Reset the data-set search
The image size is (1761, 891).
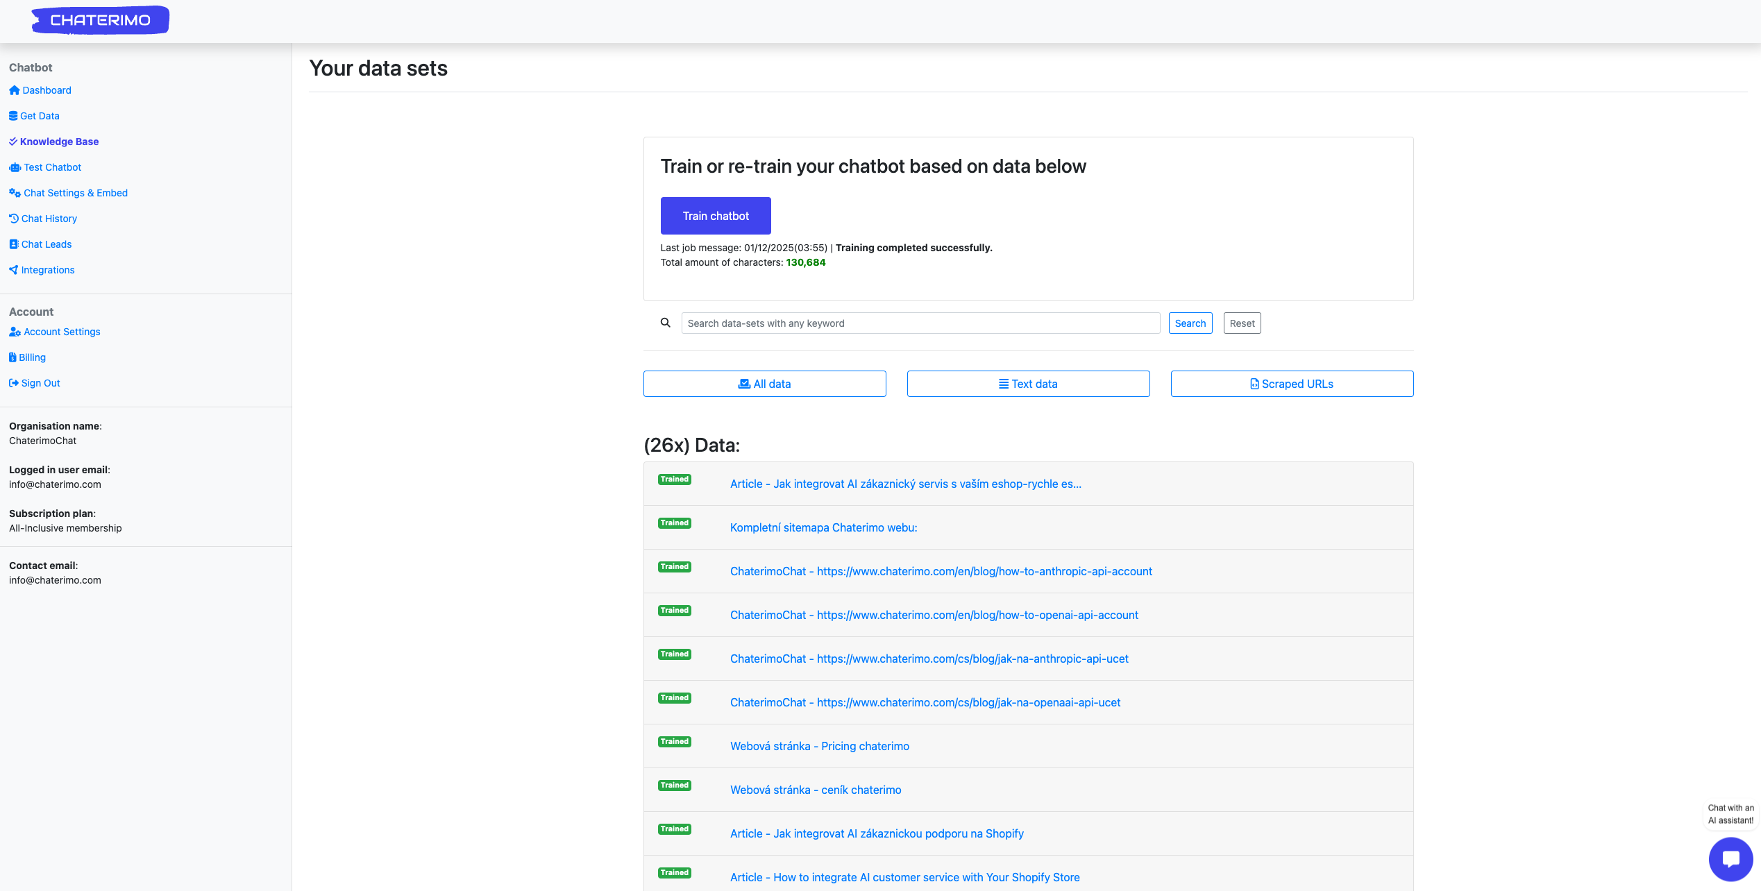1242,323
